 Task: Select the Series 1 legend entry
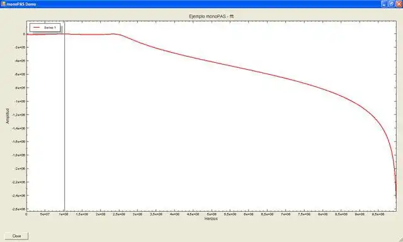[45, 28]
